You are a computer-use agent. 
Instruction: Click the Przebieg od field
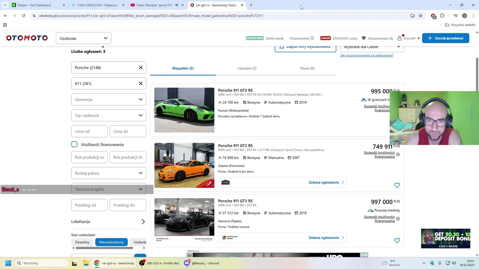click(x=89, y=205)
